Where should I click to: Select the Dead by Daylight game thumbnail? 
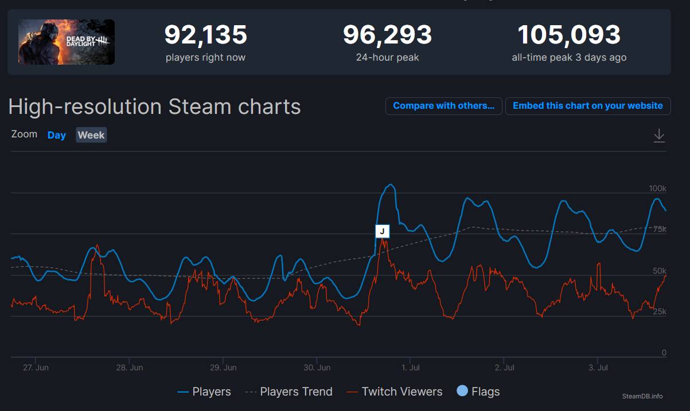pos(66,42)
